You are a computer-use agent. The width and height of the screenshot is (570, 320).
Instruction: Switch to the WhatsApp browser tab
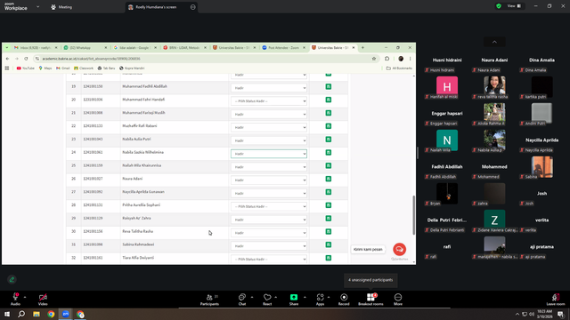coord(85,47)
